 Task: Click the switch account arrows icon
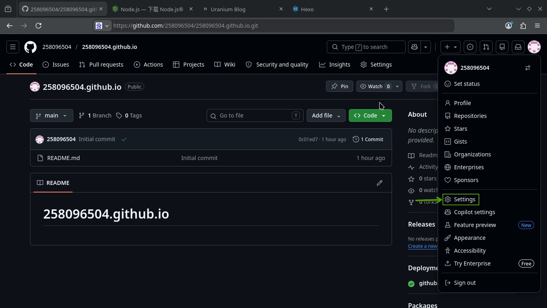[528, 68]
